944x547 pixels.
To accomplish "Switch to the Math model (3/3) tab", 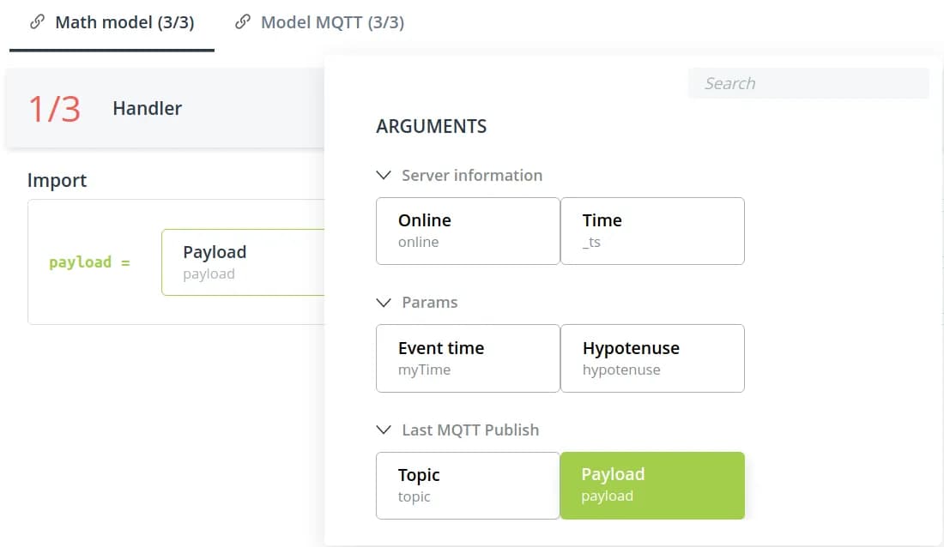I will click(124, 22).
